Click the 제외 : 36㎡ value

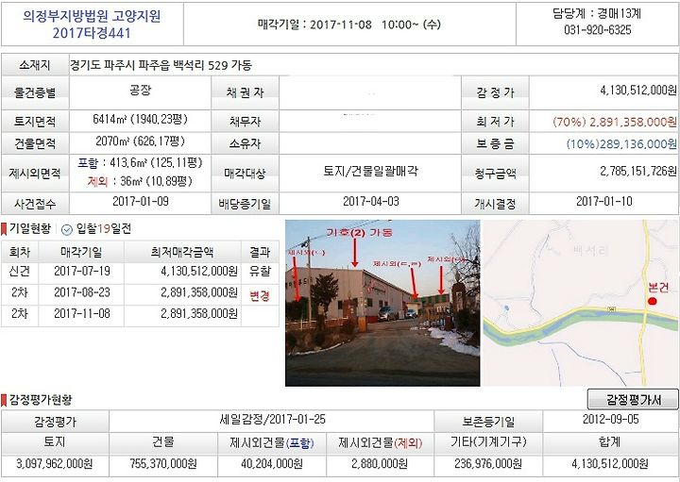click(x=140, y=181)
